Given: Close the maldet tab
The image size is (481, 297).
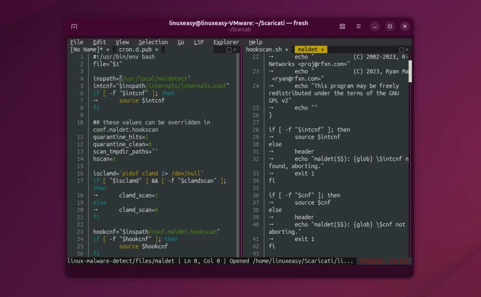Looking at the screenshot, I should point(323,49).
